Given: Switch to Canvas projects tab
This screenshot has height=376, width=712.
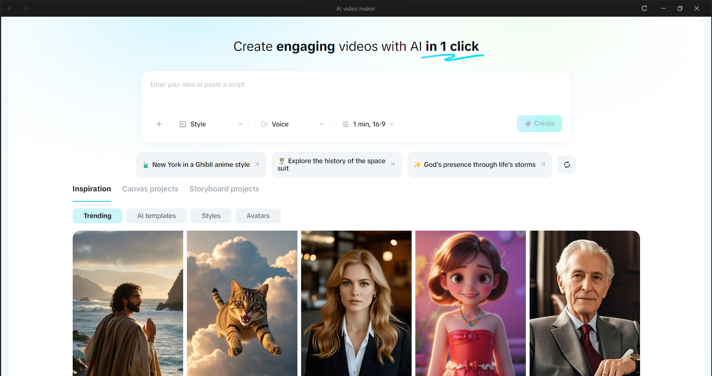Looking at the screenshot, I should click(150, 189).
